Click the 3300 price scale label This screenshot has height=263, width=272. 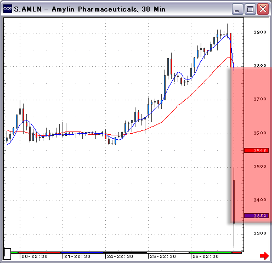pos(260,233)
